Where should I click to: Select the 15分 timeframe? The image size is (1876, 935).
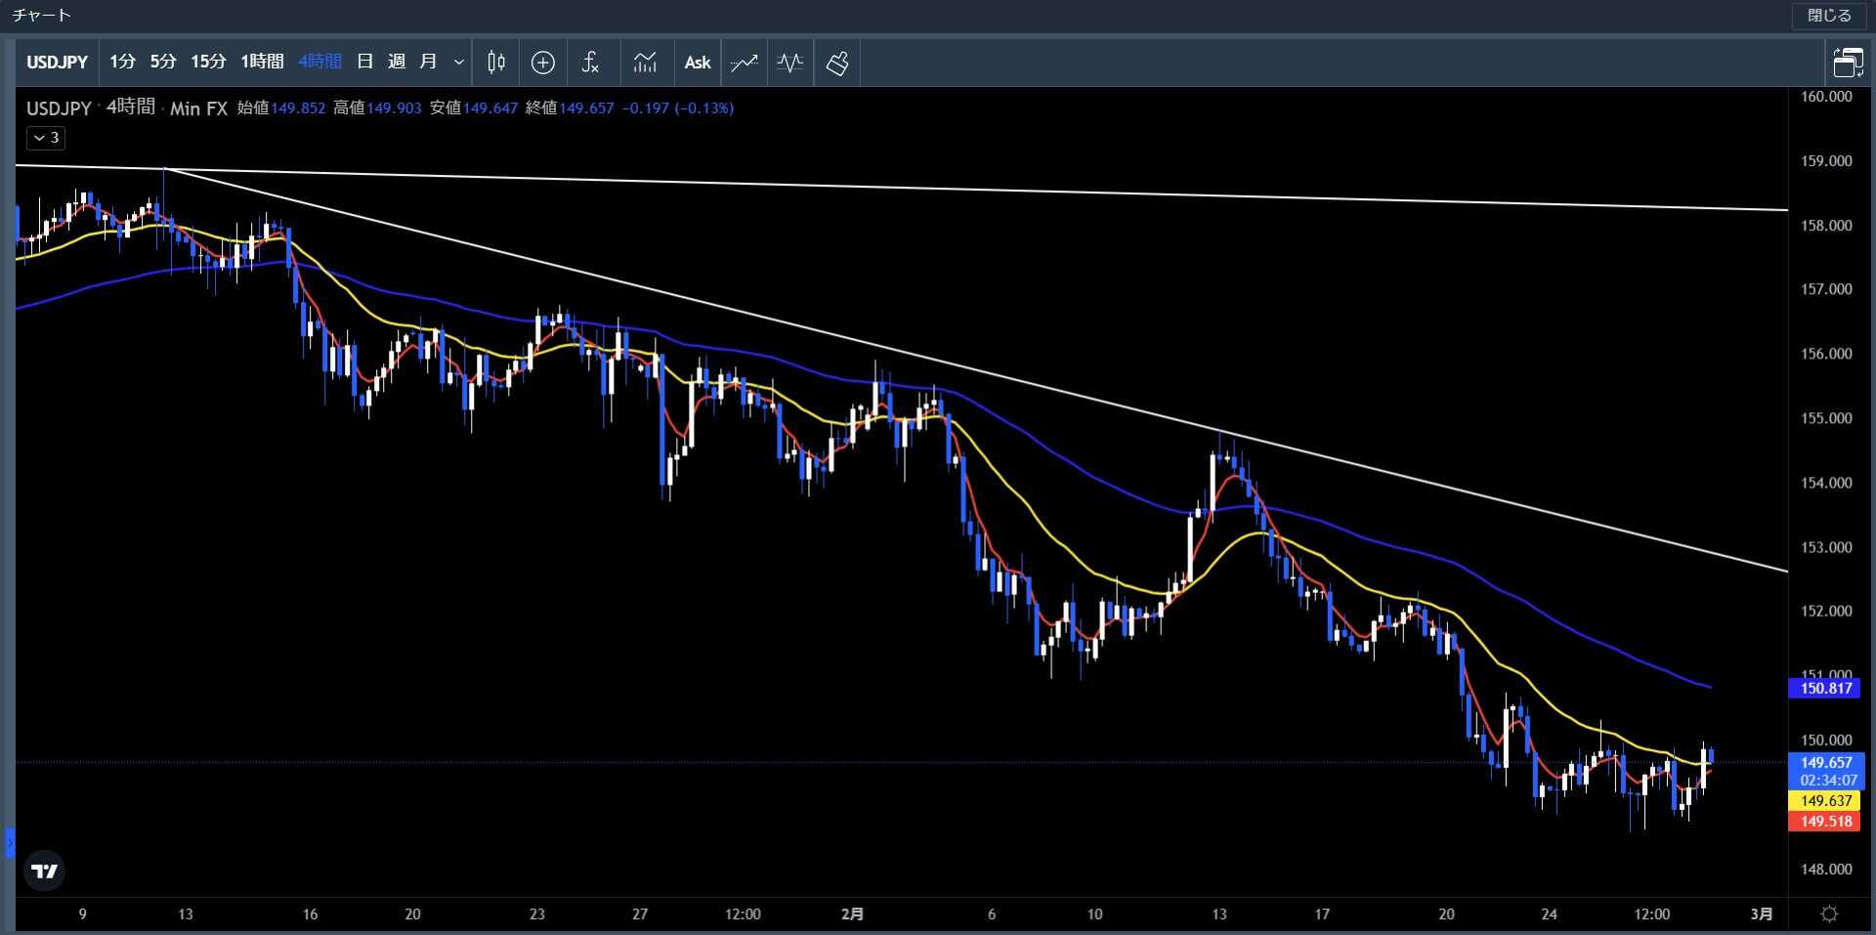pos(208,62)
